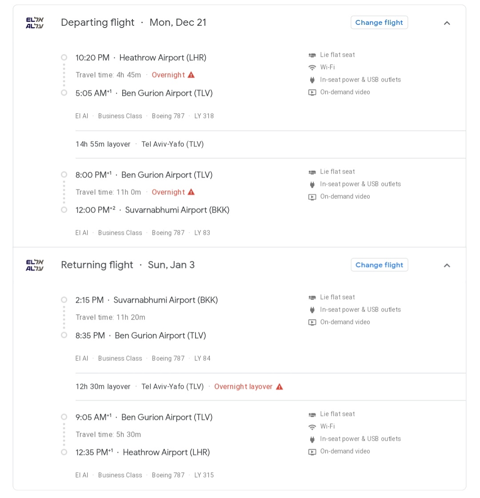
Task: Click the Departing flight Mon, Dec 21 header
Action: coord(134,23)
